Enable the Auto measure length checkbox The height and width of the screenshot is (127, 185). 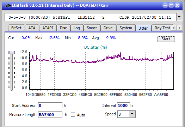73,115
